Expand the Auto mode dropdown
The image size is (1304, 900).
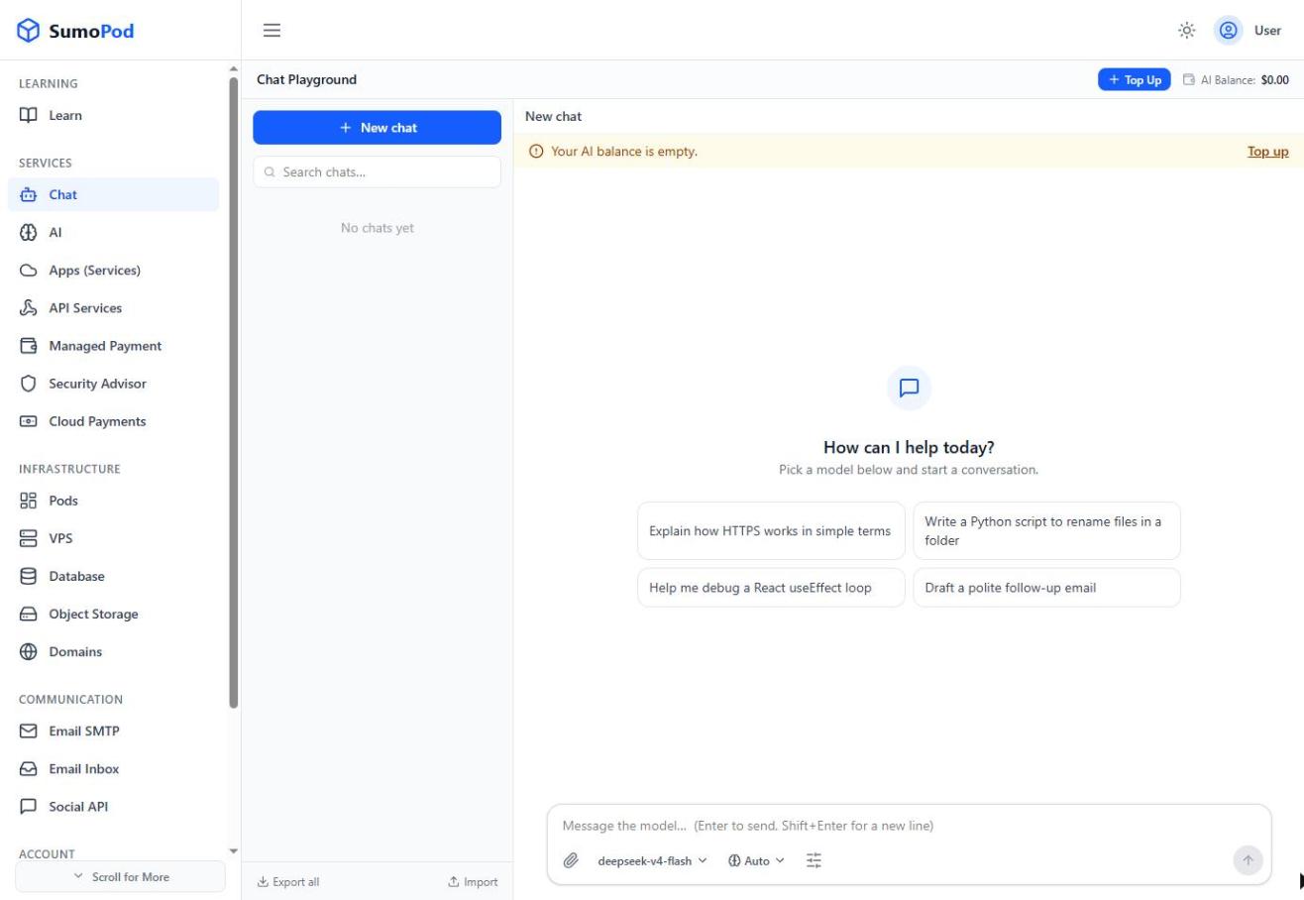pyautogui.click(x=756, y=860)
